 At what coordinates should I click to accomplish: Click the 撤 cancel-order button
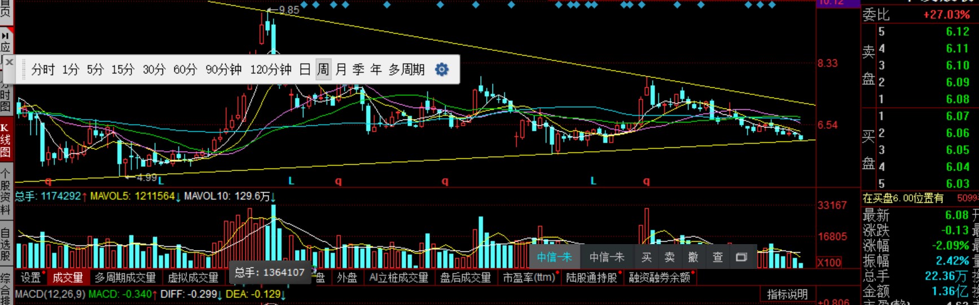[693, 257]
